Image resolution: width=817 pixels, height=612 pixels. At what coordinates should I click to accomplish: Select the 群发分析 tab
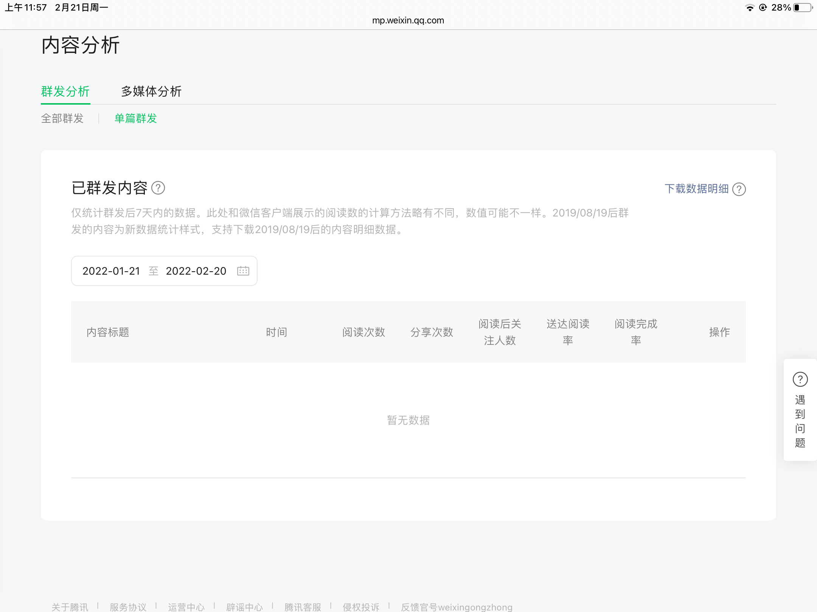[x=65, y=91]
